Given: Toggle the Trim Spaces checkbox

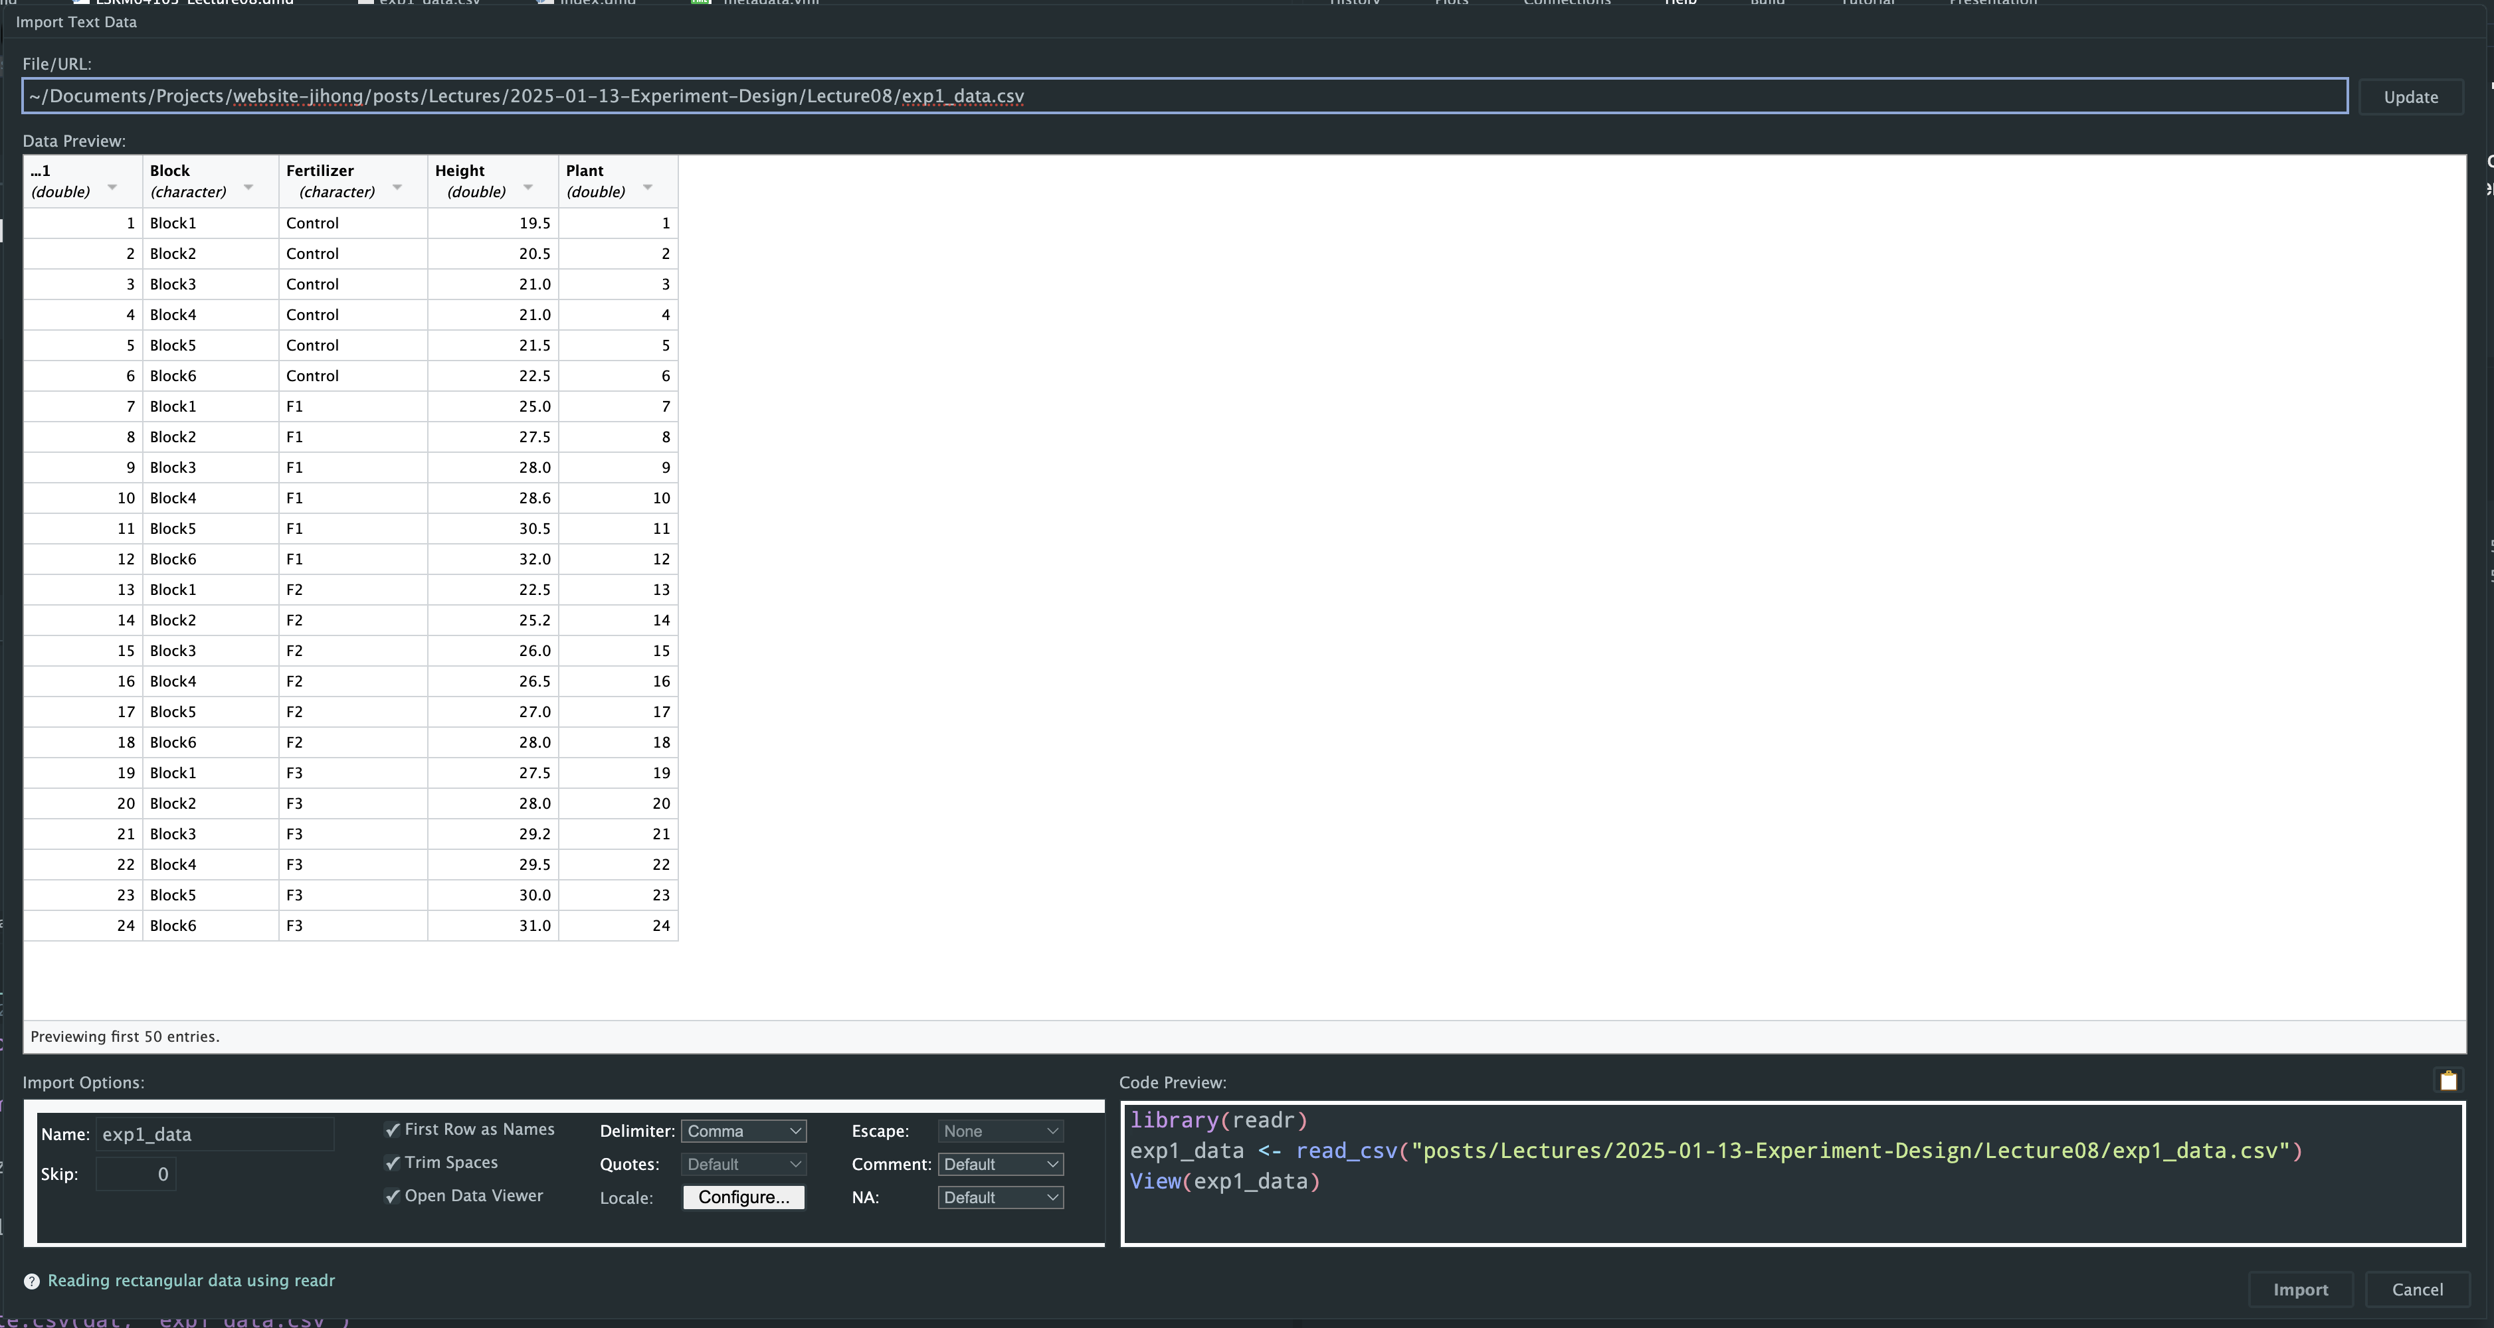Looking at the screenshot, I should [392, 1163].
